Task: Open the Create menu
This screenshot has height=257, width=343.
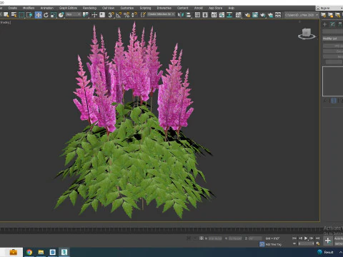Action: pos(13,8)
